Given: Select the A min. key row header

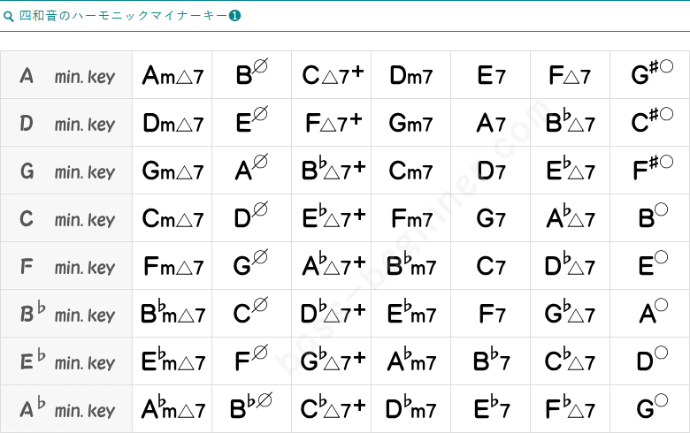Looking at the screenshot, I should [x=66, y=76].
